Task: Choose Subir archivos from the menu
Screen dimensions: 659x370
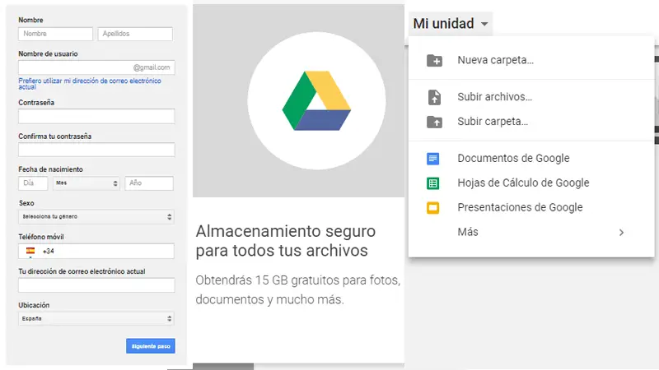Action: [x=531, y=97]
